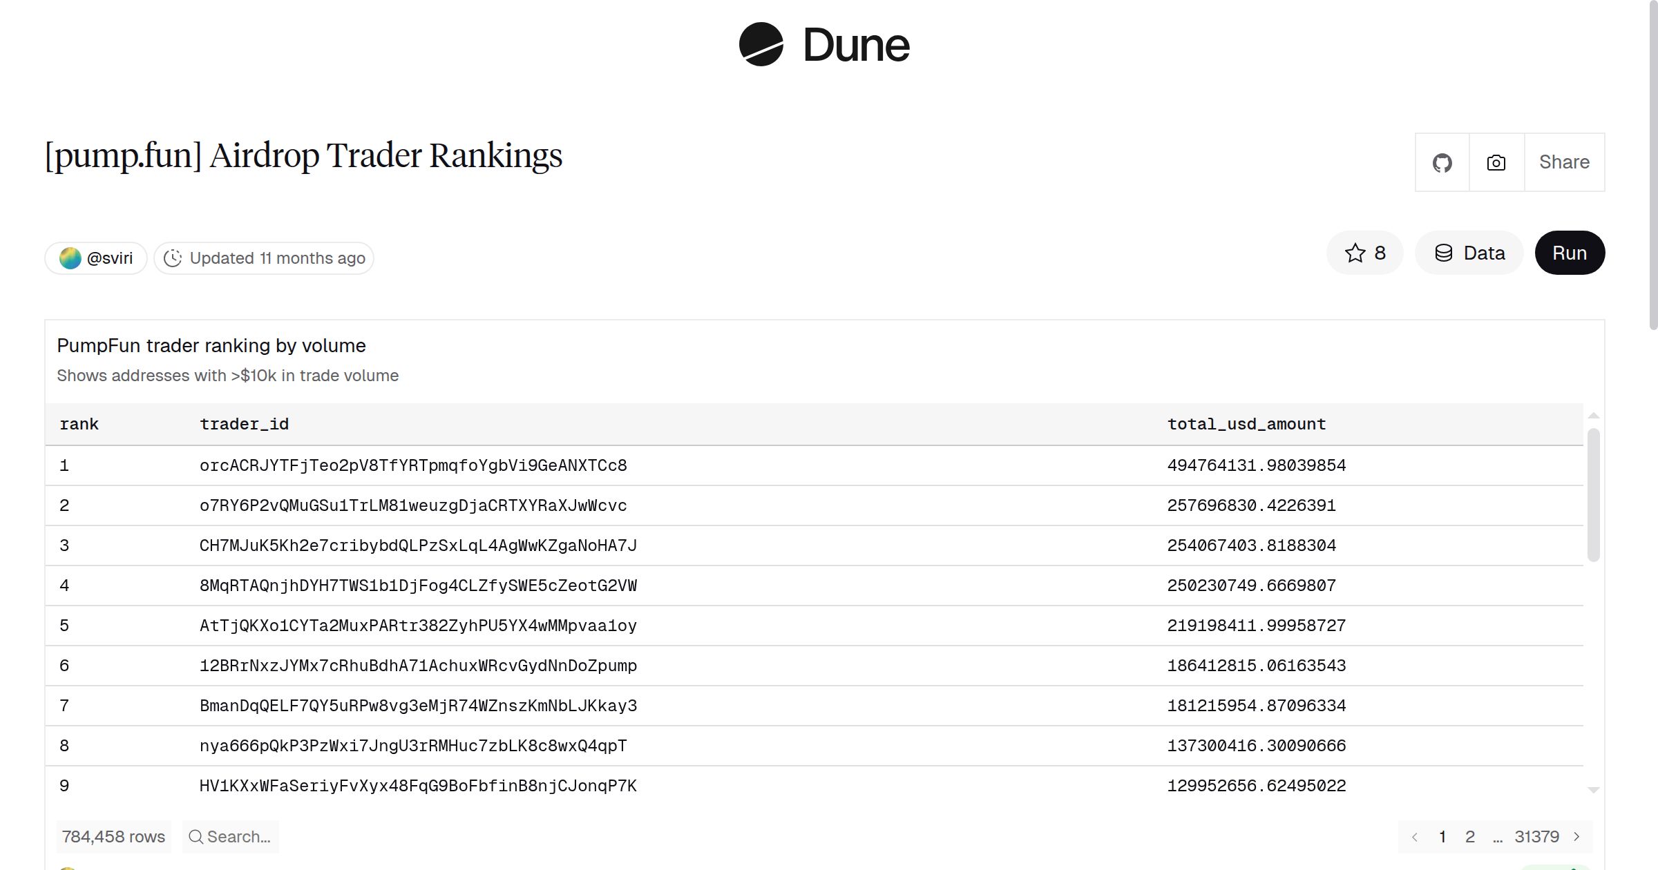Click the camera screenshot icon
This screenshot has height=870, width=1658.
click(x=1495, y=162)
